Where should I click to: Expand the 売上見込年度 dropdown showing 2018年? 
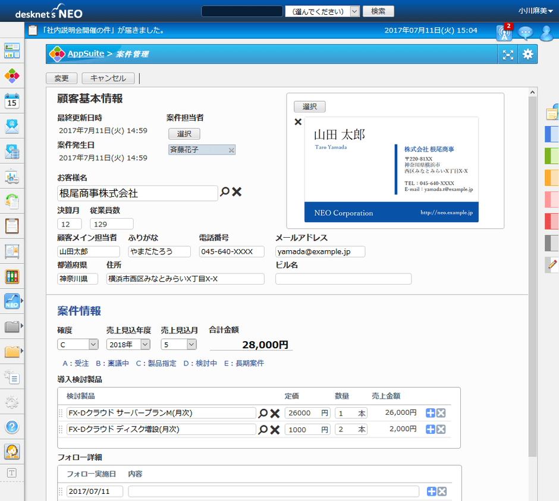click(128, 344)
